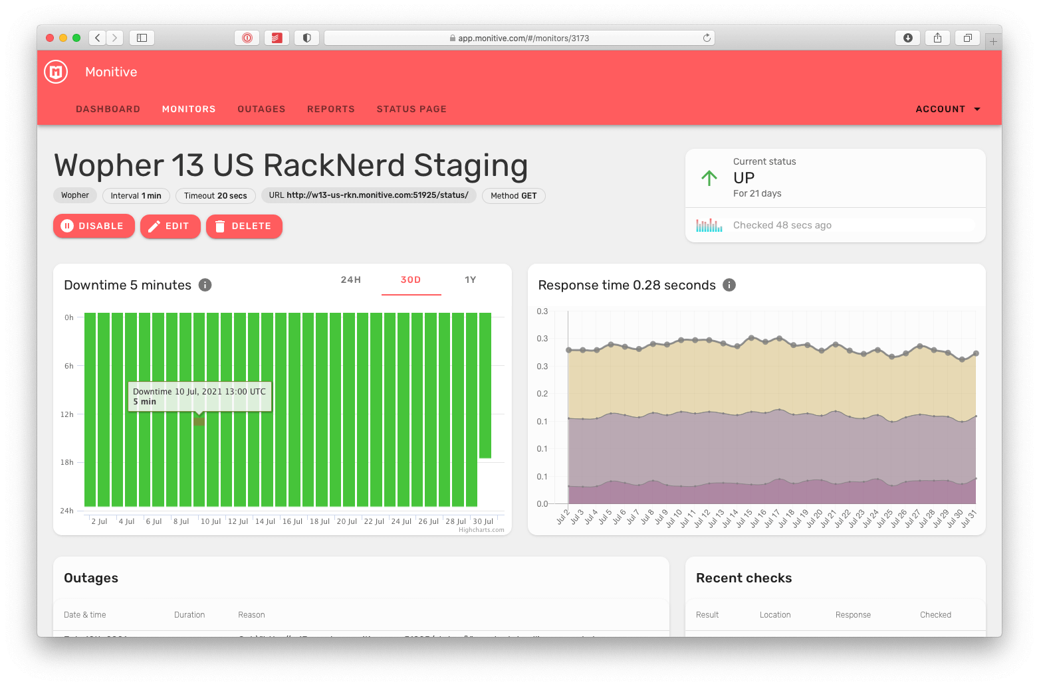Show the Safari tab overview
The image size is (1039, 686).
pos(968,38)
